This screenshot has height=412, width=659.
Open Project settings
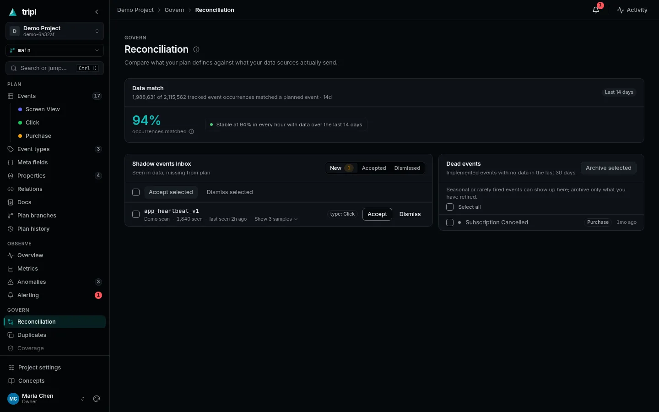pos(54,368)
